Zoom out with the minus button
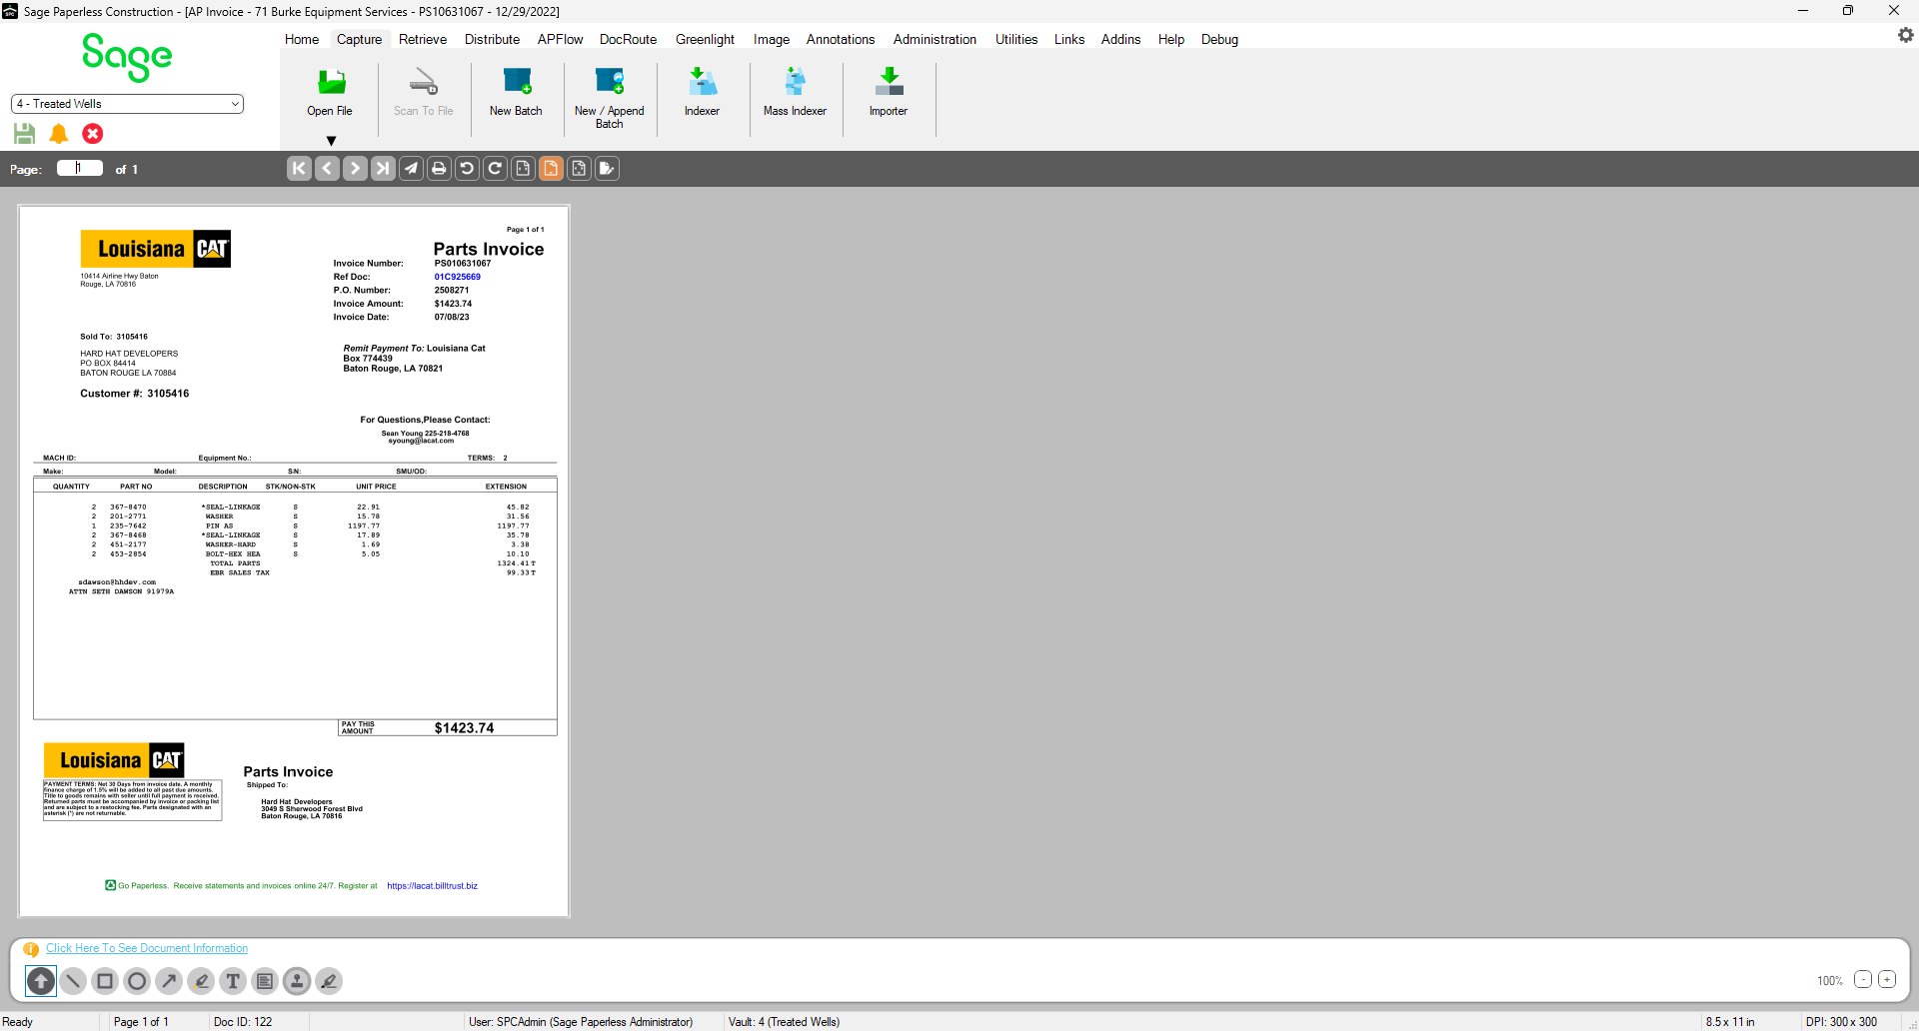 (x=1863, y=979)
